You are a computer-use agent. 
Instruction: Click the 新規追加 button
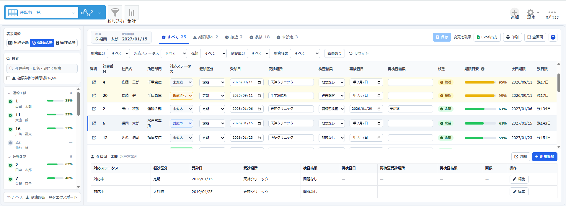[x=544, y=157]
